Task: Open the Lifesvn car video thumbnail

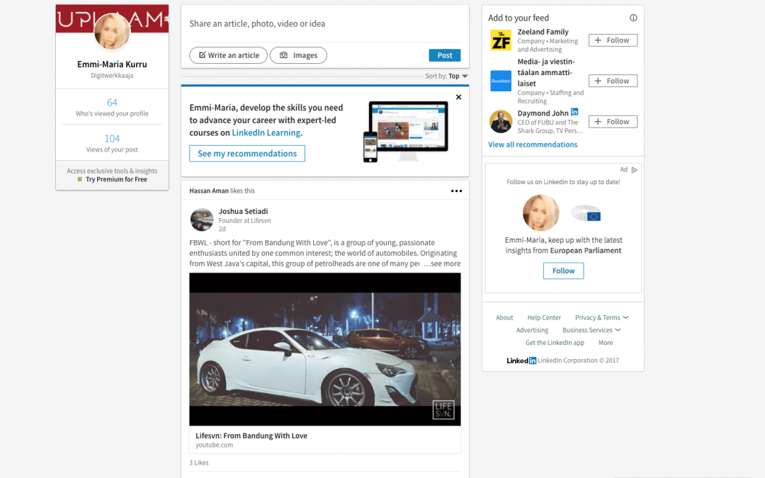Action: pos(325,349)
